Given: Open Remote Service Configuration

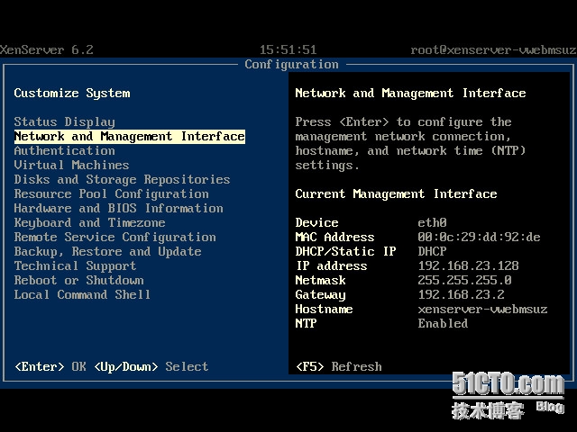Looking at the screenshot, I should point(115,237).
